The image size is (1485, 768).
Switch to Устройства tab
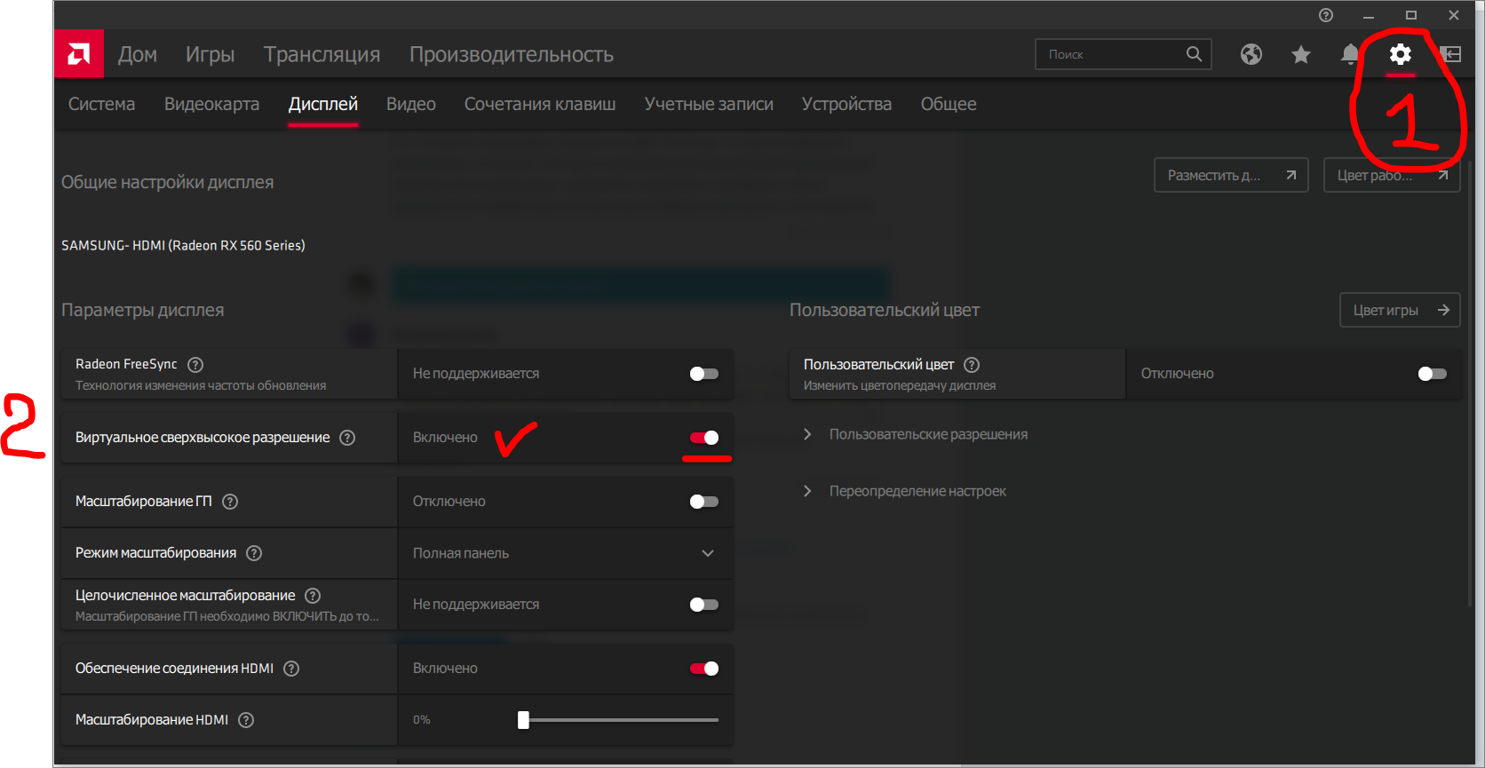point(846,104)
